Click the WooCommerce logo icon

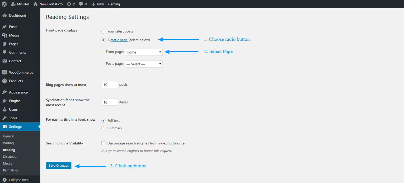click(4, 72)
